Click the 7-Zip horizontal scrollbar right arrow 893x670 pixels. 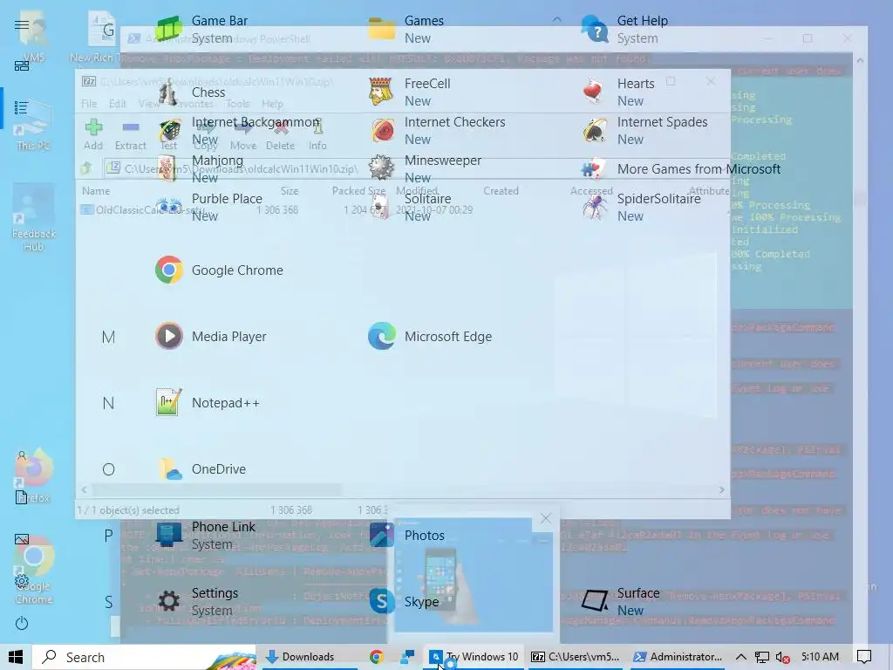[x=721, y=490]
